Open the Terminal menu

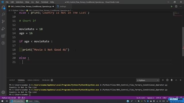click(x=45, y=2)
